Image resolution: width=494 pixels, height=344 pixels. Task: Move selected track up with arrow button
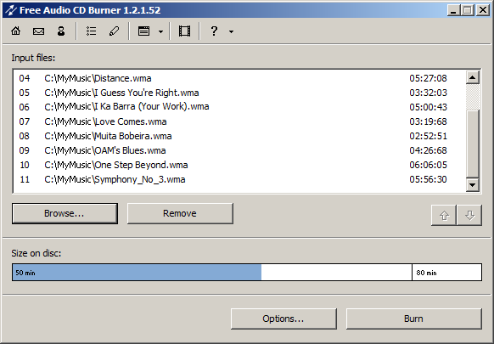click(x=444, y=216)
